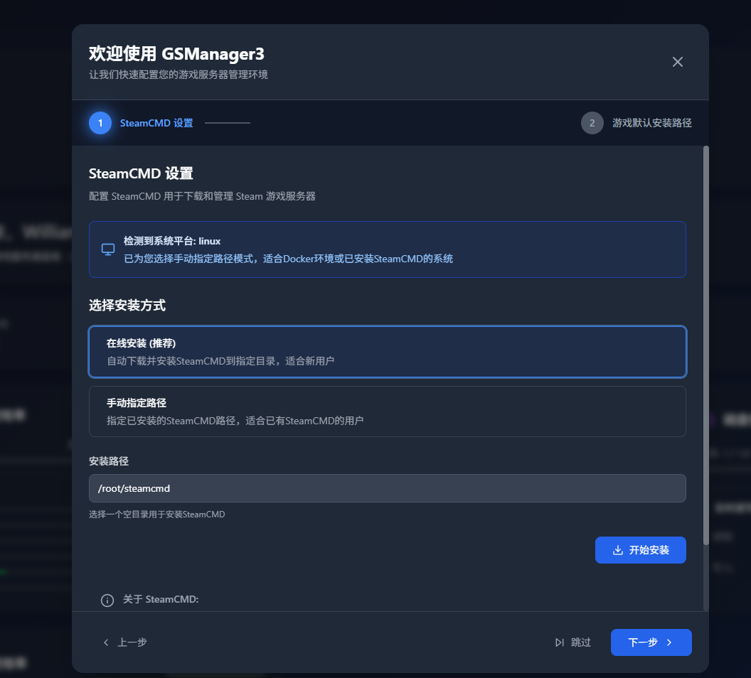
Task: Start installation with 开始安装 button
Action: [640, 550]
